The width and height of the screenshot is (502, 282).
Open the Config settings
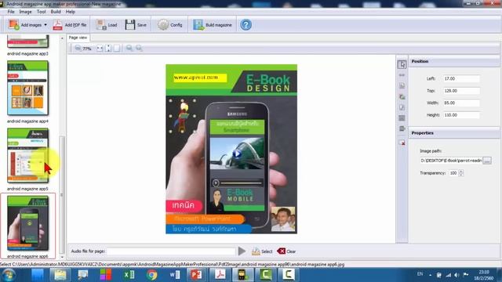(x=169, y=24)
